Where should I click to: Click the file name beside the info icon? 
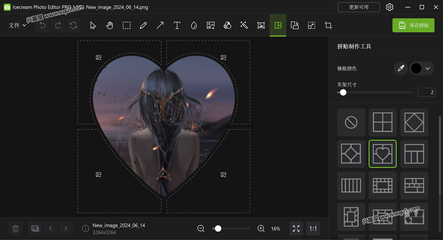[x=119, y=225]
